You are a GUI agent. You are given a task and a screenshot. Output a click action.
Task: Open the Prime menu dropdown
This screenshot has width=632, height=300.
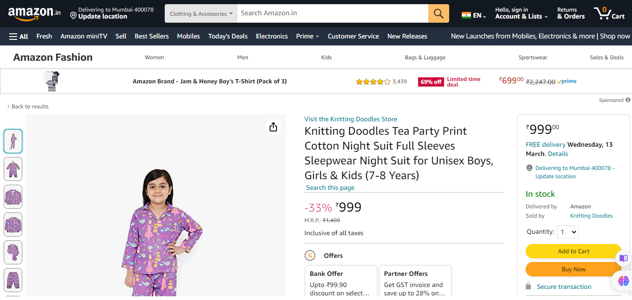point(307,36)
